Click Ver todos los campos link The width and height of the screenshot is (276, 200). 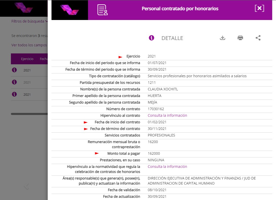(29, 45)
